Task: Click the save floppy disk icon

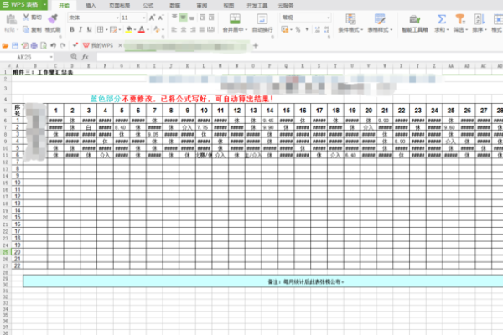Action: pyautogui.click(x=15, y=46)
